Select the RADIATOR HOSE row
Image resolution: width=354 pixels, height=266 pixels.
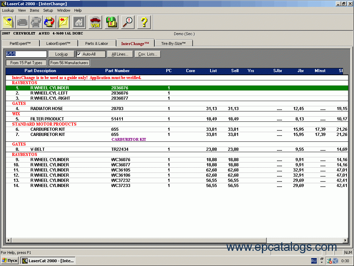(177, 109)
